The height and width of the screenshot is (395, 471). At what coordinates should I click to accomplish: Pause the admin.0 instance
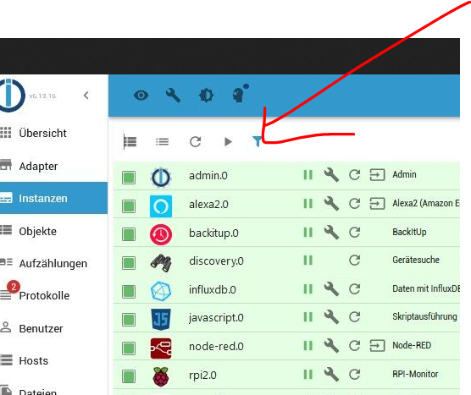(308, 174)
